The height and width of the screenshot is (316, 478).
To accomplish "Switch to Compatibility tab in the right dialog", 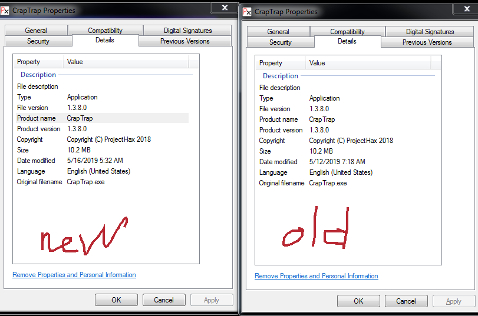I will 347,32.
